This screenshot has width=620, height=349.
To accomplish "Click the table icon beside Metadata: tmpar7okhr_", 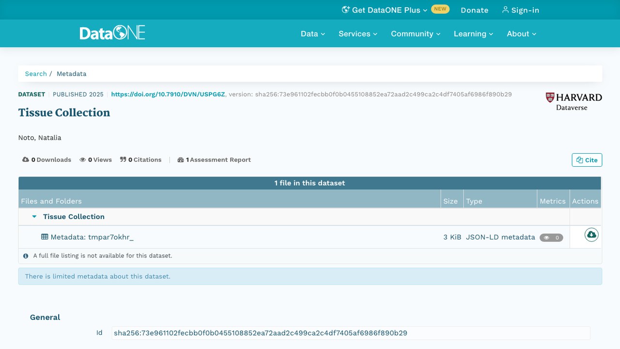I will click(x=45, y=237).
